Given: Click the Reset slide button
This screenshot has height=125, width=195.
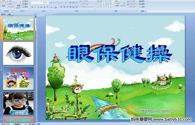Looking at the screenshot, I should click(25, 4).
